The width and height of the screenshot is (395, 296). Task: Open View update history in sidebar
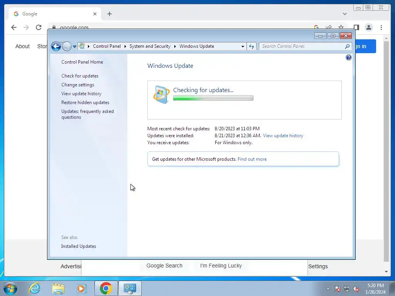81,94
